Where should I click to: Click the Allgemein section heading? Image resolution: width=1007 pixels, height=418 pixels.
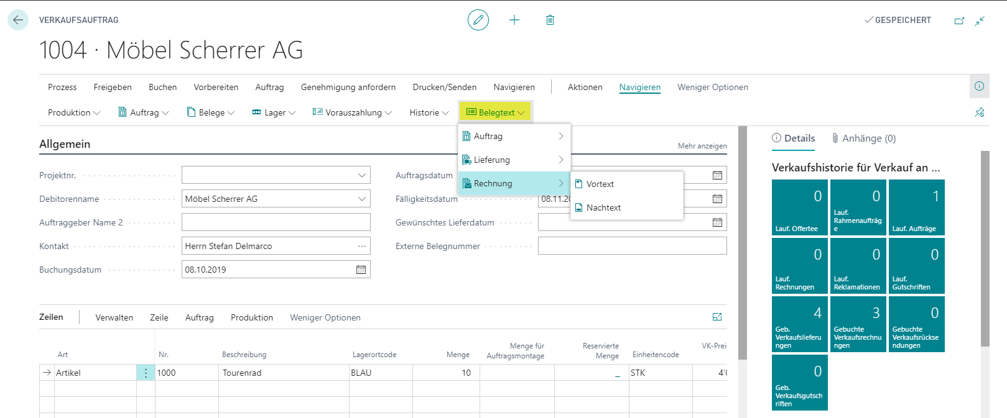(x=65, y=144)
